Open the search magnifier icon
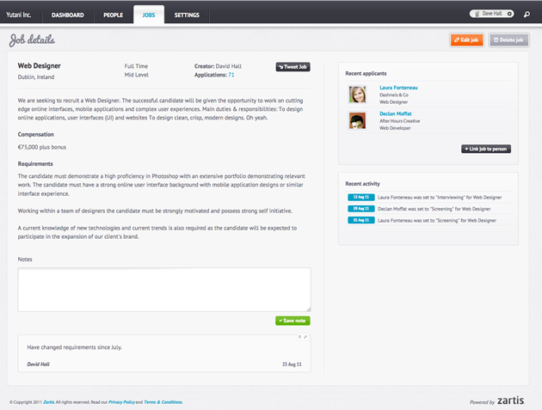Screen dimensions: 542x410 coord(527,14)
